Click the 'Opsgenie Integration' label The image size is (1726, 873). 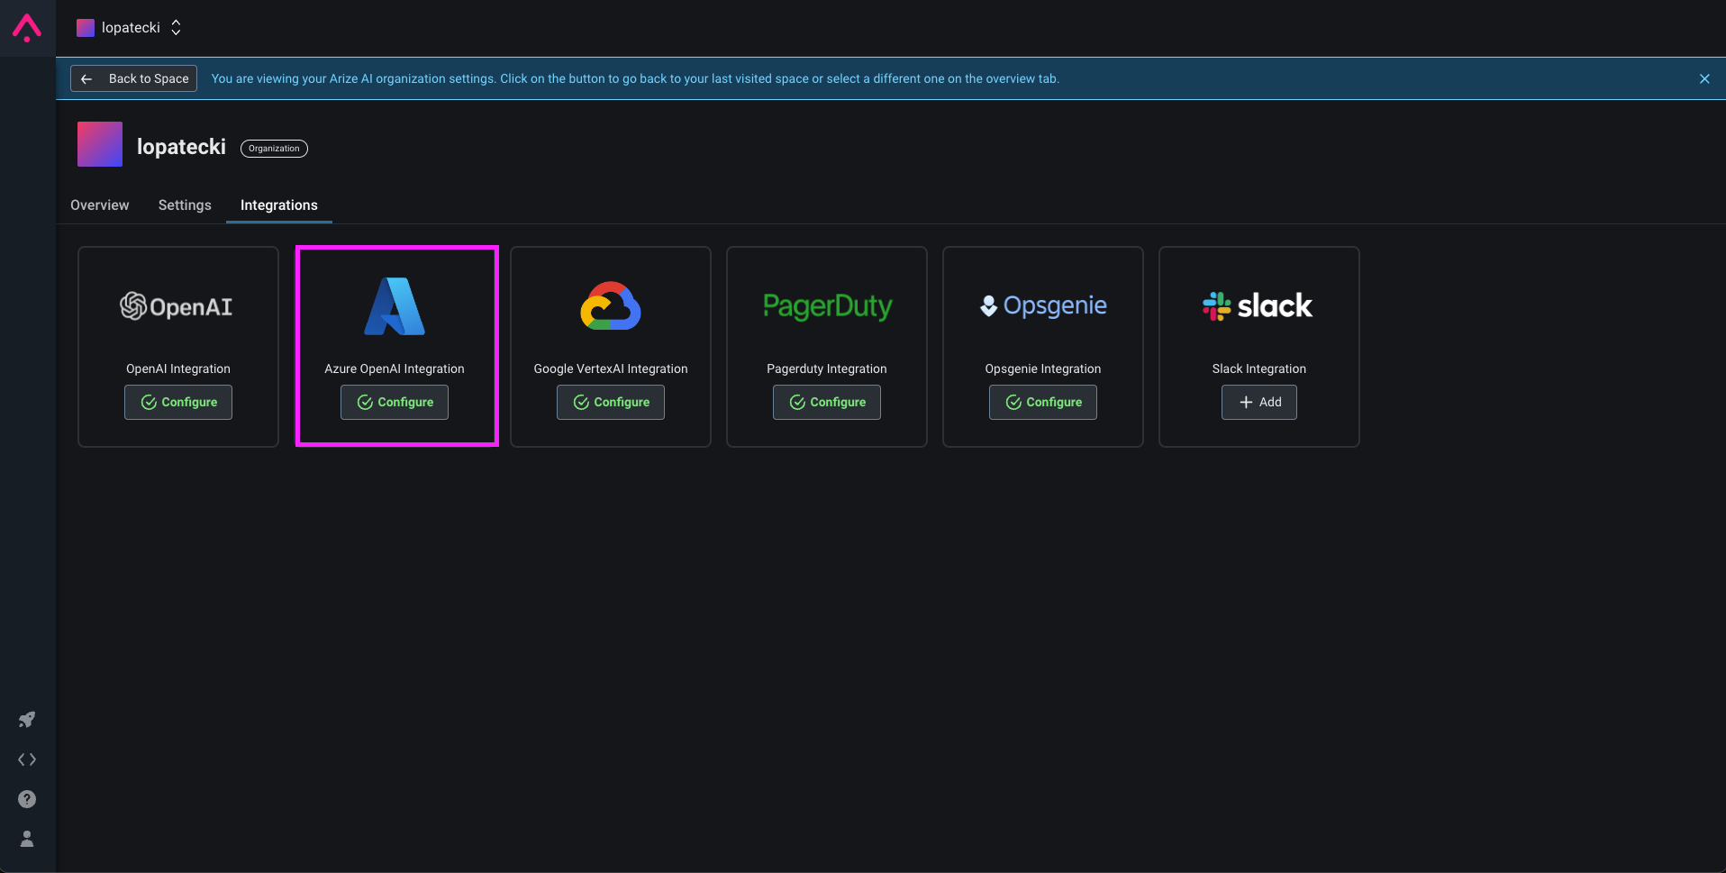pos(1043,368)
